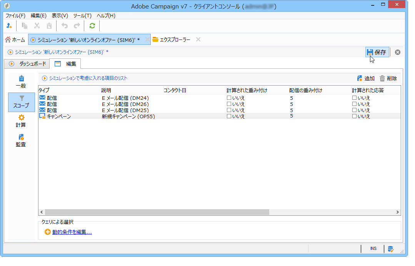Switch to the ダッシュボード tab
Screen dimensions: 415x266
[x=27, y=64]
